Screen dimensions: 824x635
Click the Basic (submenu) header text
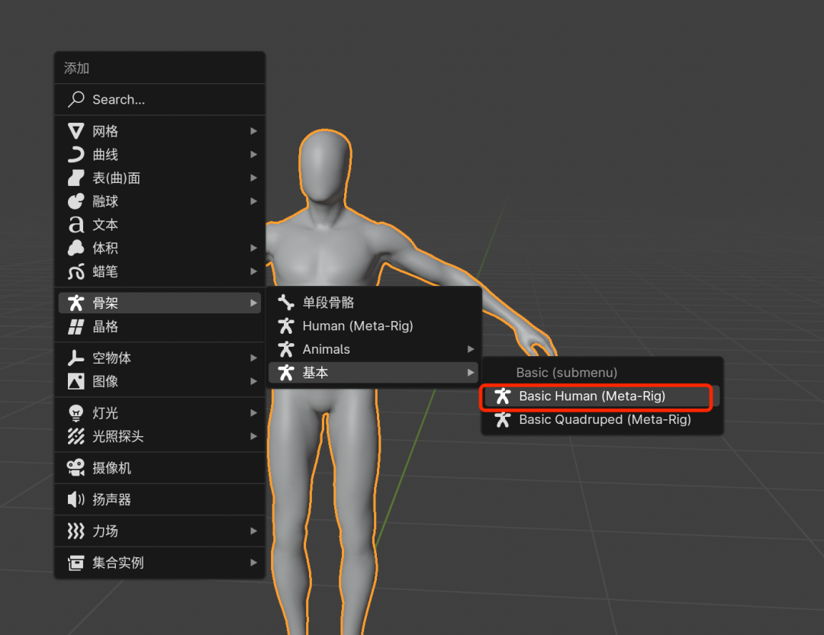[566, 373]
